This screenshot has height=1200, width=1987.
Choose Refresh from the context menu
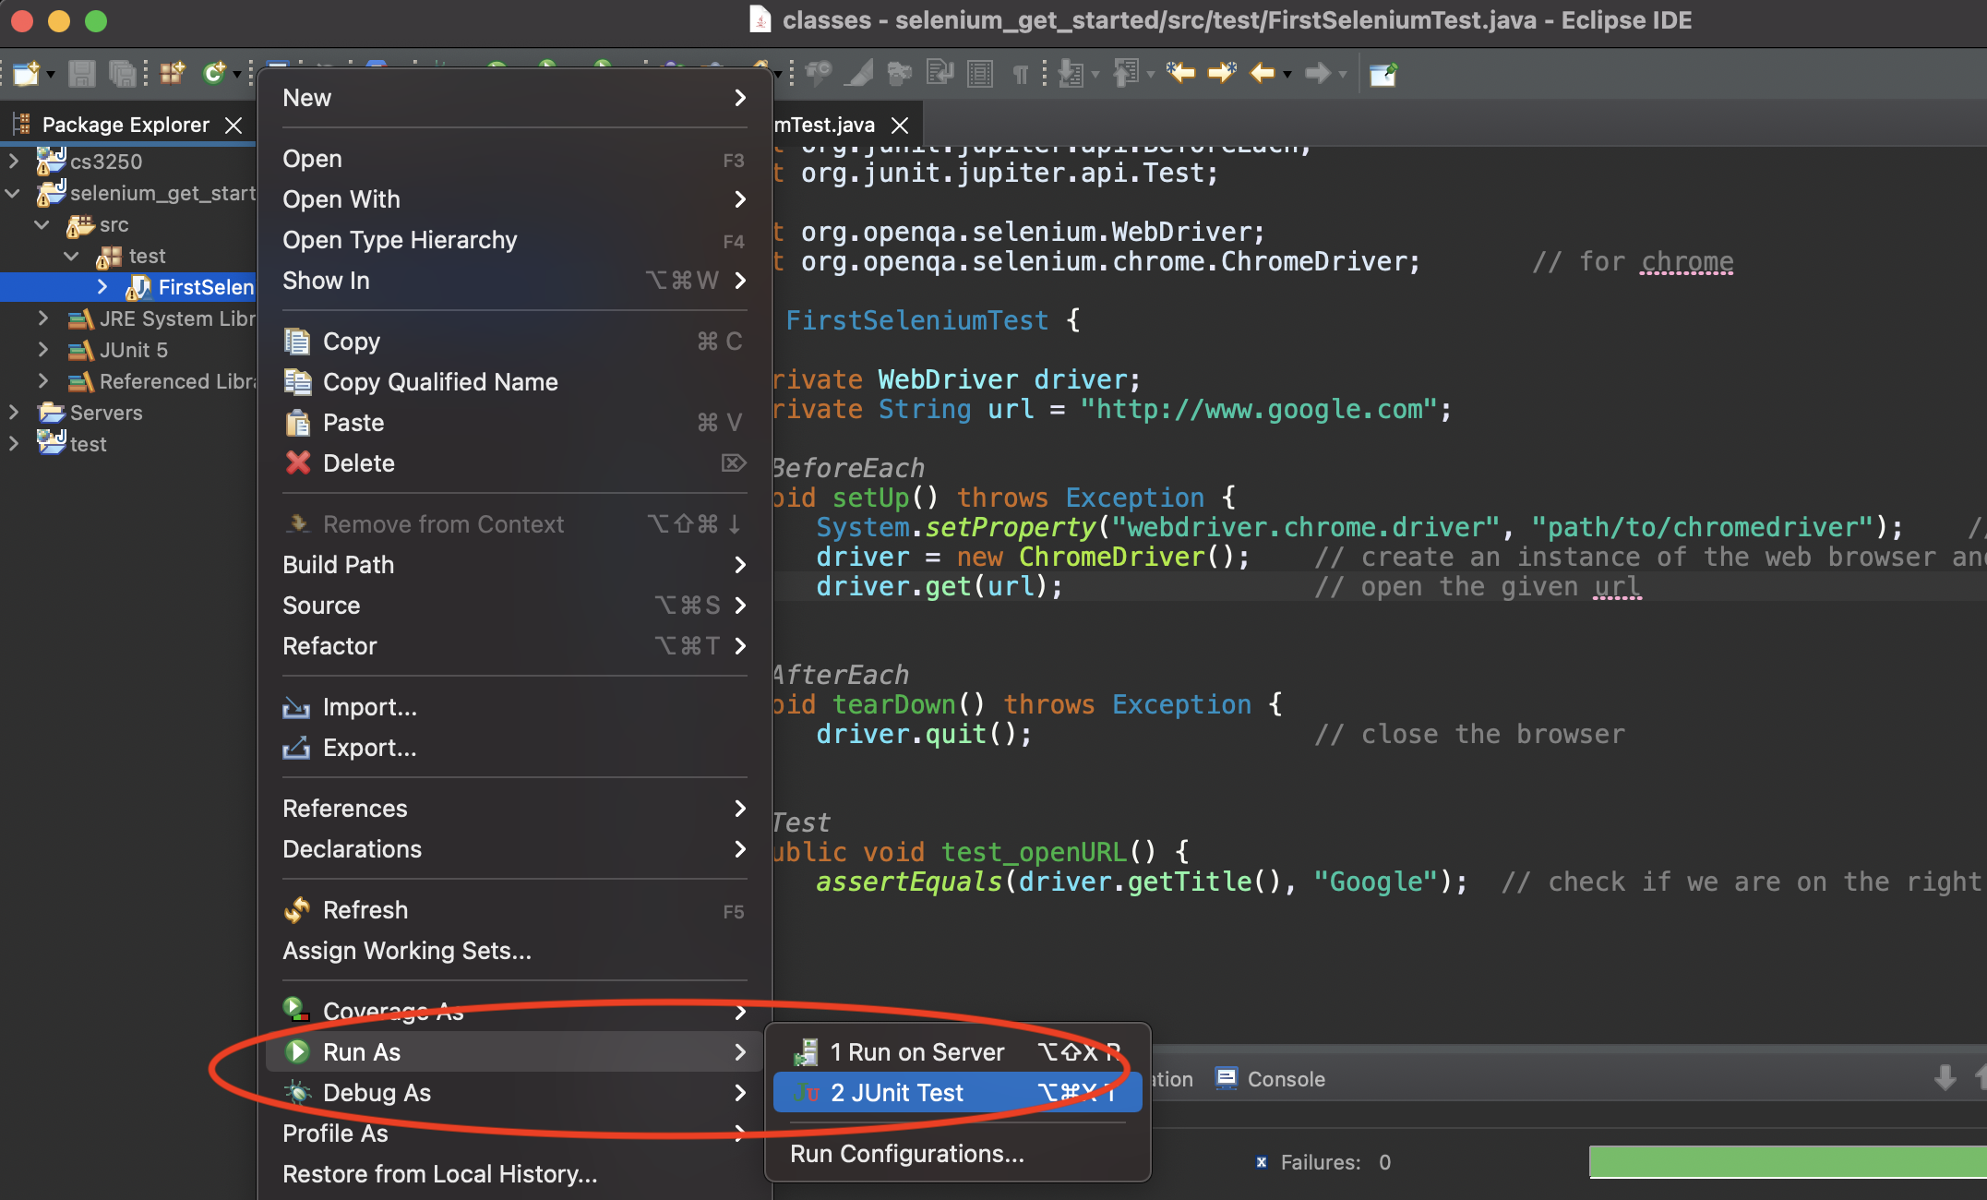click(514, 910)
